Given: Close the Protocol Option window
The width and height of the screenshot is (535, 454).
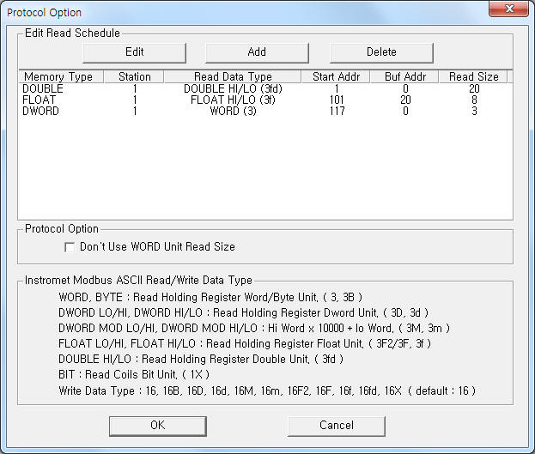Looking at the screenshot, I should tap(508, 9).
